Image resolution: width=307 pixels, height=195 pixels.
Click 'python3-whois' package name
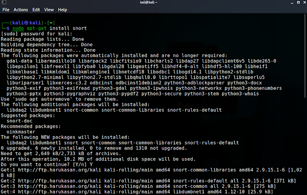(240, 94)
